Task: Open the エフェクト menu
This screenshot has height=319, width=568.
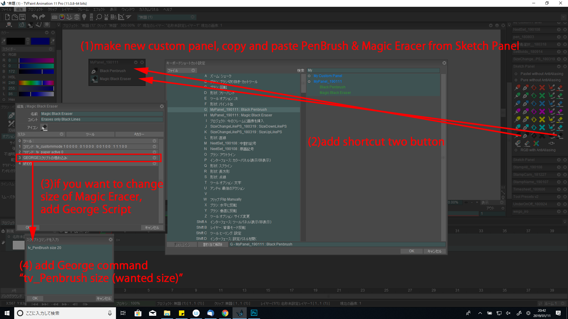Action: click(99, 9)
